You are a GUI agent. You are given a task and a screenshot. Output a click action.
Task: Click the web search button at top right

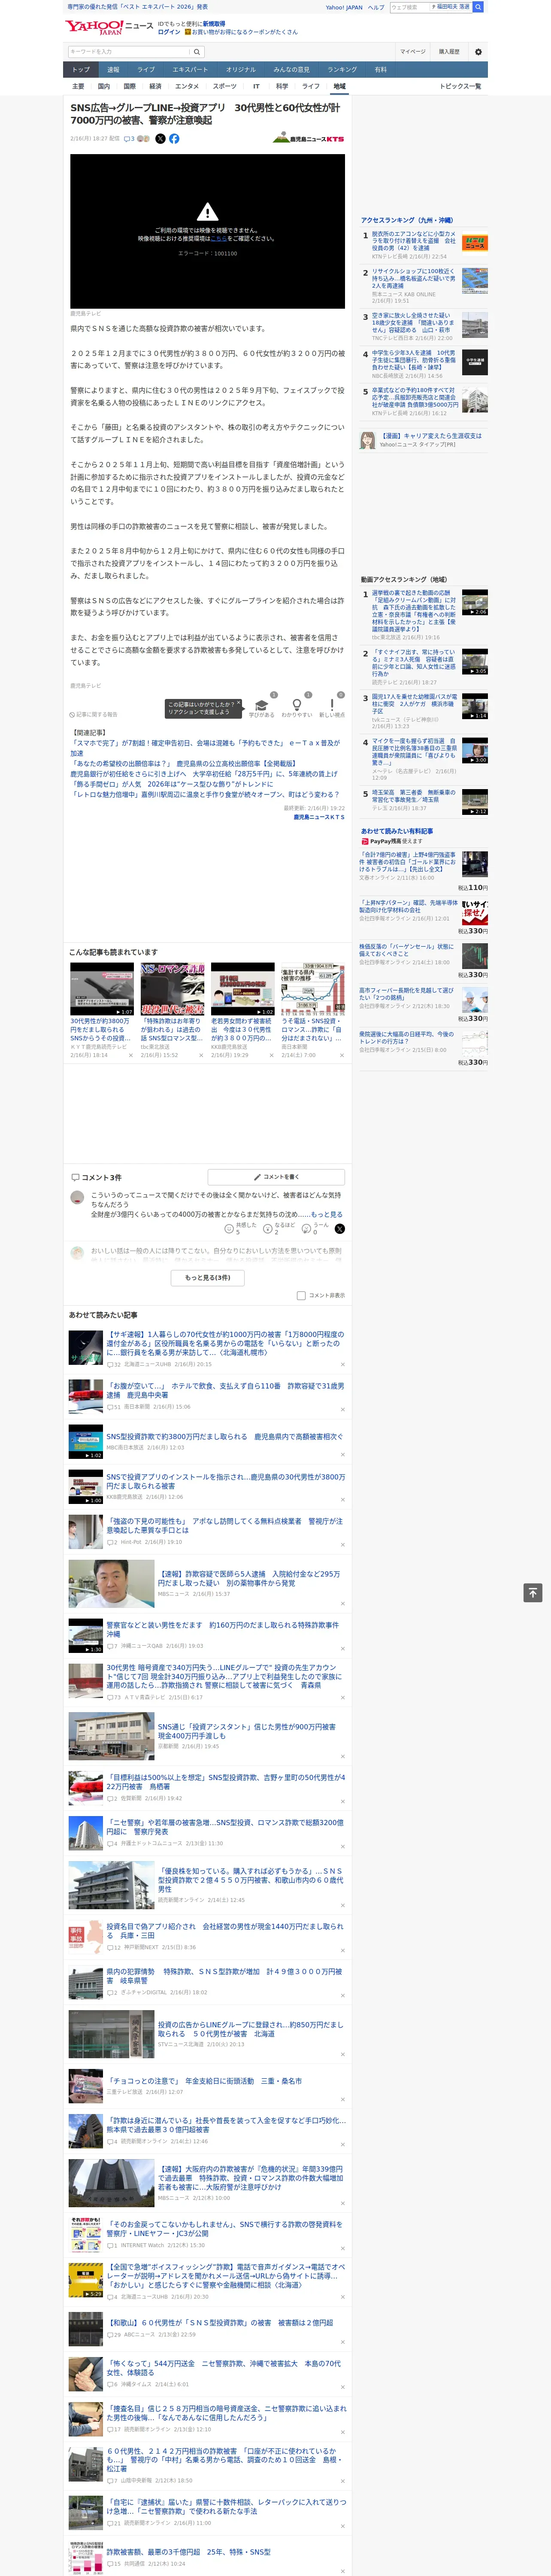pyautogui.click(x=478, y=7)
